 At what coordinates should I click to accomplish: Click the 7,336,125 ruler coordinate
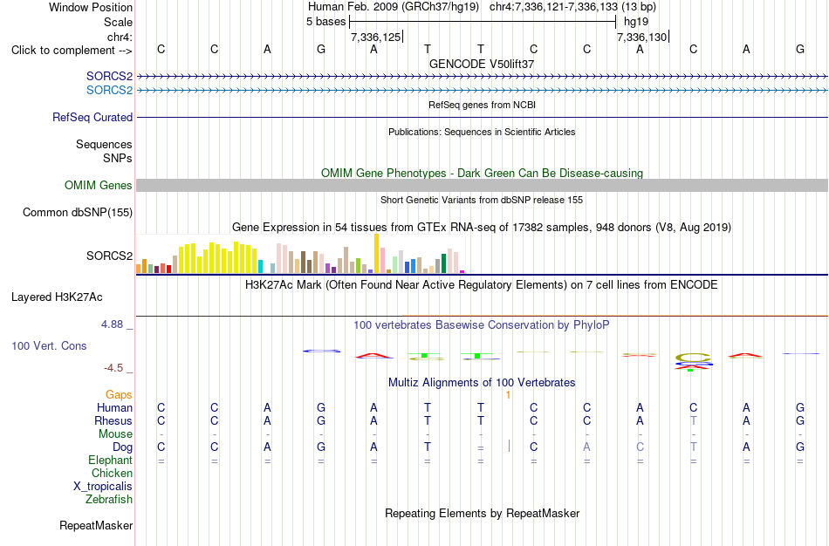[376, 37]
